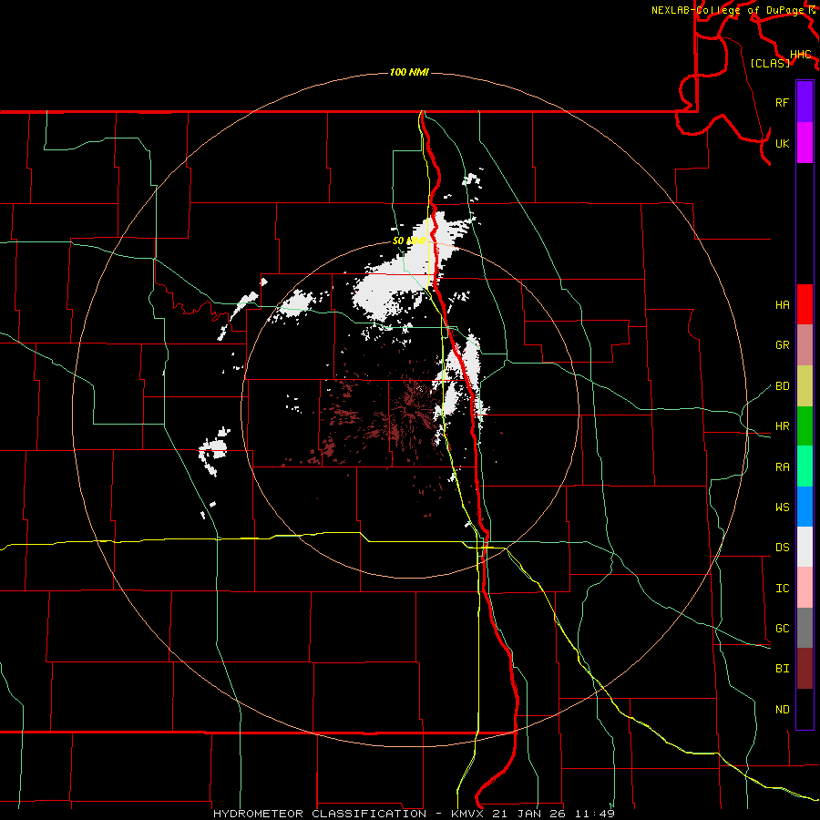The width and height of the screenshot is (820, 820).
Task: Click the 'HYDROMETEOR CLASSIFICATION' caption text
Action: coord(320,814)
